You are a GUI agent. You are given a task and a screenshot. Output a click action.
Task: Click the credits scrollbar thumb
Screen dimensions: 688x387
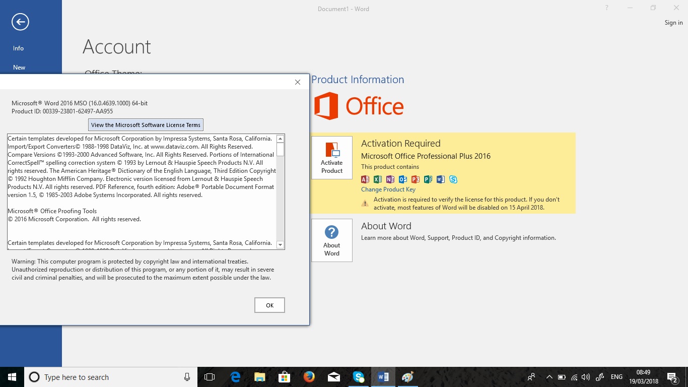[281, 150]
